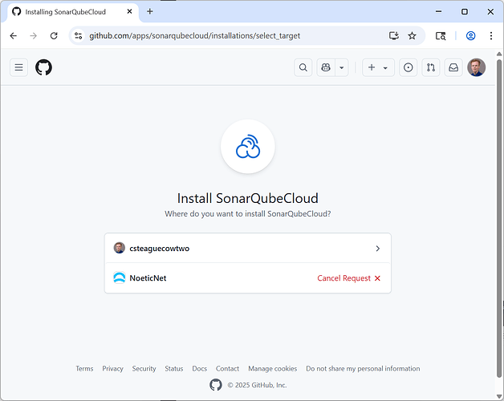Open the Privacy footer link

pos(112,369)
